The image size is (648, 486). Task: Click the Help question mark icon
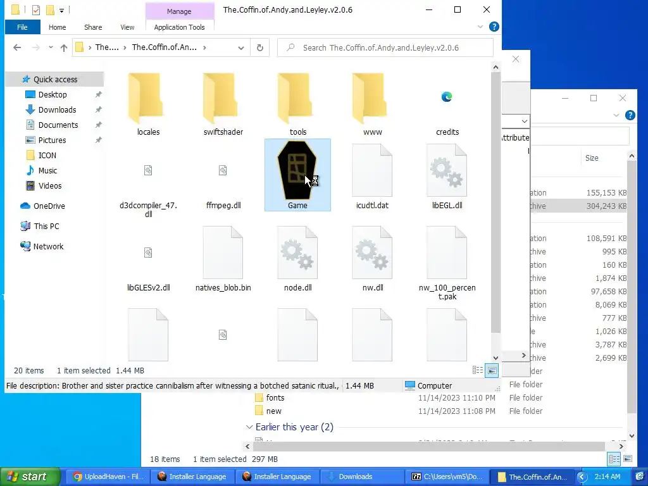pyautogui.click(x=494, y=27)
